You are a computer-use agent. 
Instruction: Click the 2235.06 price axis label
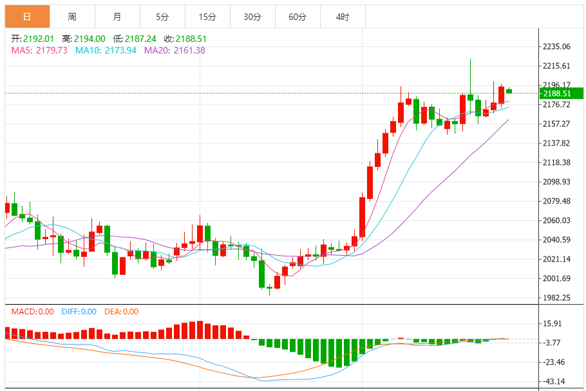pos(556,47)
